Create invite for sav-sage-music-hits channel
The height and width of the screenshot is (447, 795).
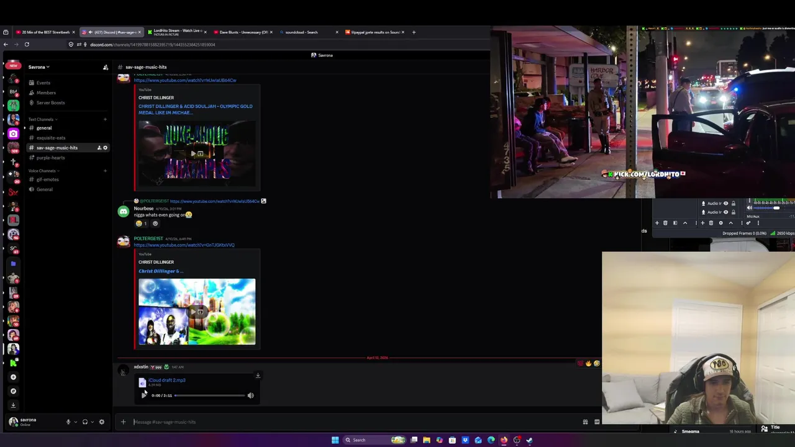click(99, 148)
